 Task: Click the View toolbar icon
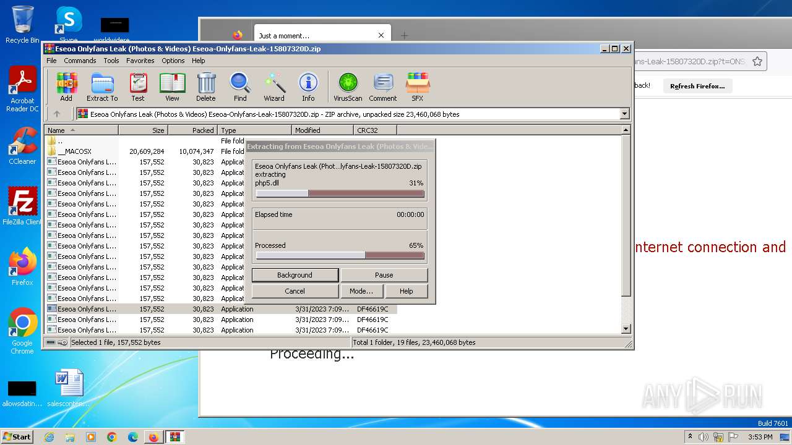(172, 87)
